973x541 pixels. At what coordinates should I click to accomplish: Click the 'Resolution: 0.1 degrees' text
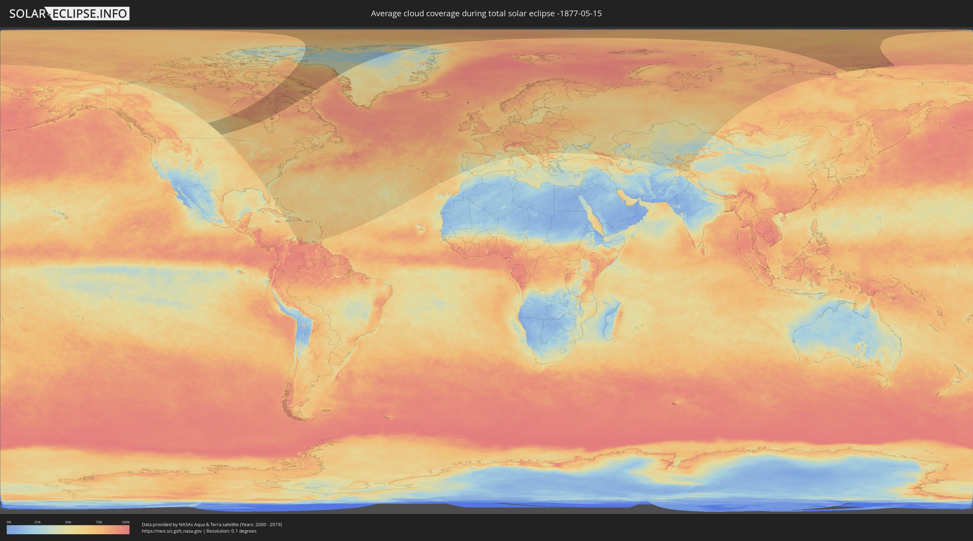pos(231,531)
